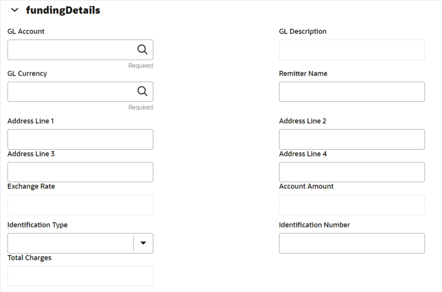The image size is (442, 292).
Task: Click the Exchange Rate field
Action: pos(80,205)
